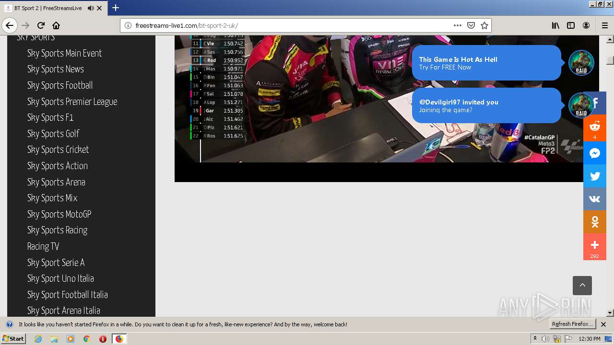Viewport: 614px width, 345px height.
Task: Dismiss the Firefox refresh notification bar
Action: [x=603, y=324]
